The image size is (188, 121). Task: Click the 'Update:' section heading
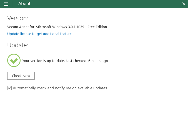[17, 45]
